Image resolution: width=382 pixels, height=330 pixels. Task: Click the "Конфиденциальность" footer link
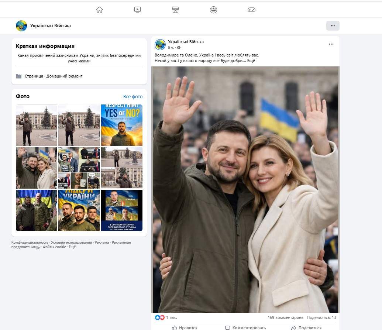coord(30,243)
